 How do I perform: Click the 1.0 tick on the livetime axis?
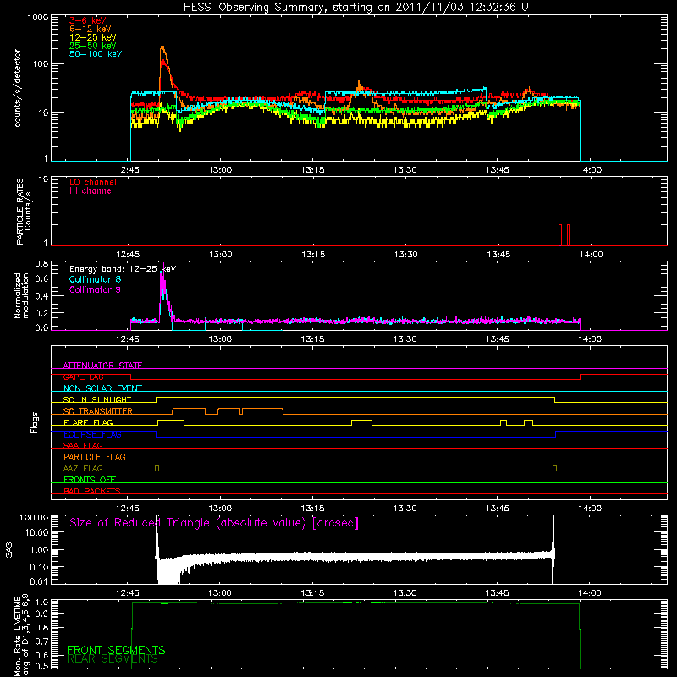[44, 602]
